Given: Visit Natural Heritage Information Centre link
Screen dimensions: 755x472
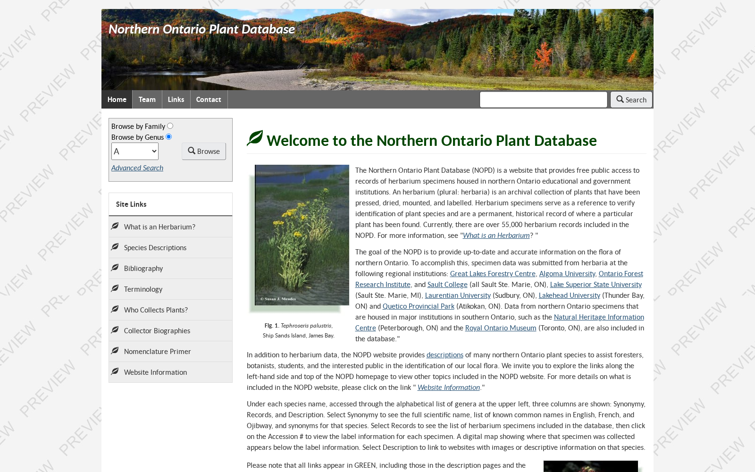Looking at the screenshot, I should (599, 317).
